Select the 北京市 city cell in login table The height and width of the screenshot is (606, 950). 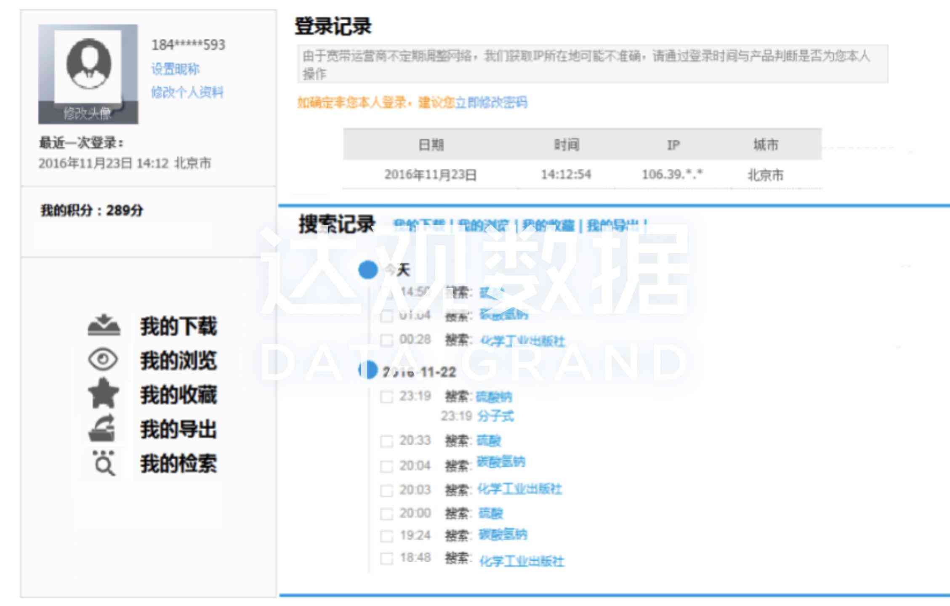click(765, 175)
